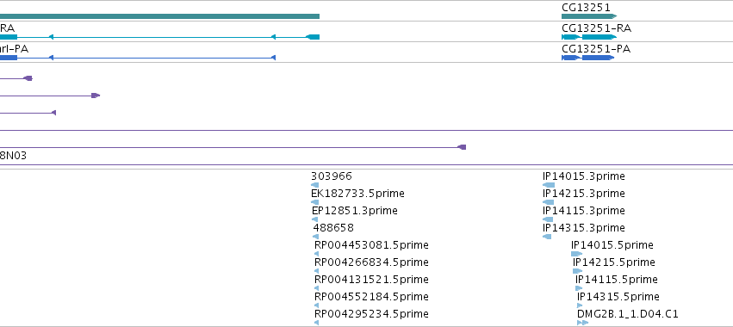Screen dimensions: 733x327
Task: Select the IP14015.3prime EST glyph
Action: coord(549,185)
